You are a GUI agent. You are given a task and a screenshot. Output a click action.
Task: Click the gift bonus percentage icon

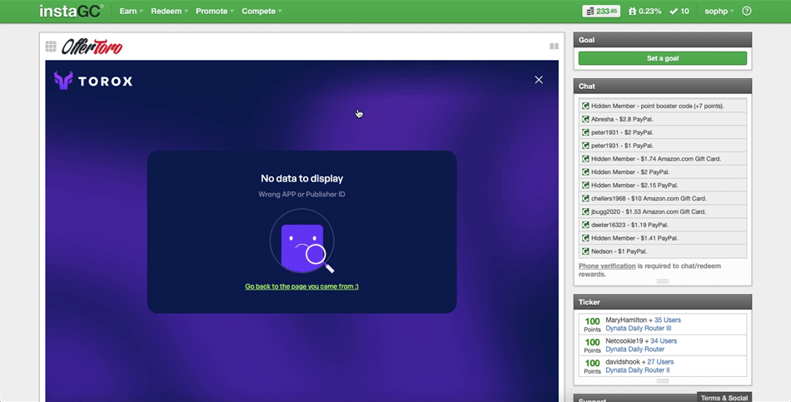[632, 11]
